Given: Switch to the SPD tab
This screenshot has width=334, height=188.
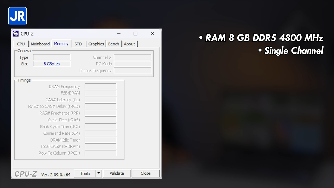Looking at the screenshot, I should point(78,44).
